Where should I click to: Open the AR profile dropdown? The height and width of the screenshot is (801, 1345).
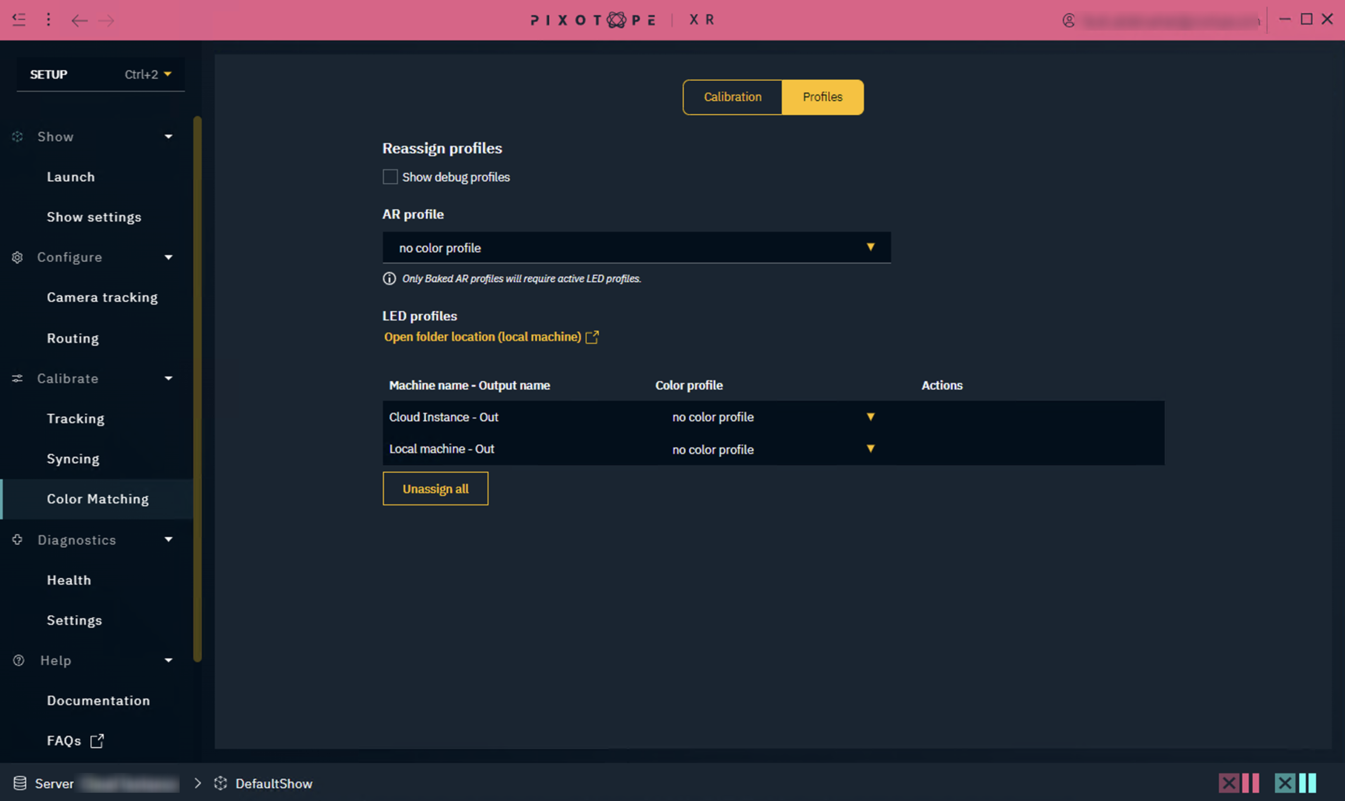[636, 248]
